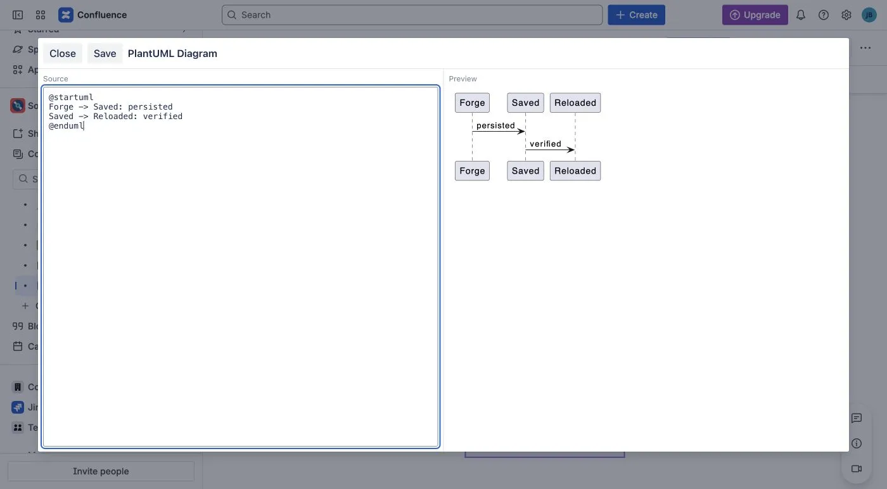Open the help question mark menu

coord(824,15)
